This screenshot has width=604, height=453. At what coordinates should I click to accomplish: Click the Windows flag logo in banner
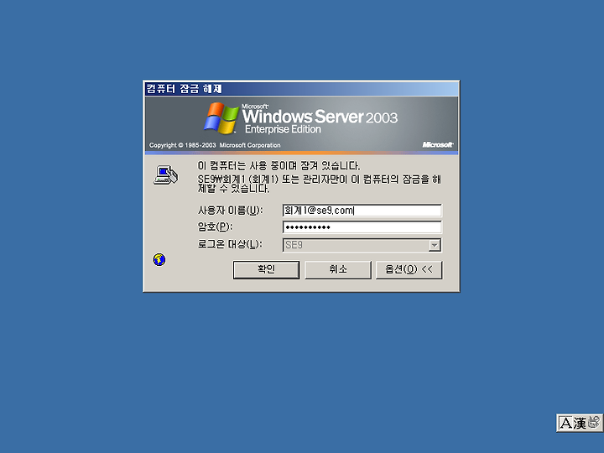point(221,118)
